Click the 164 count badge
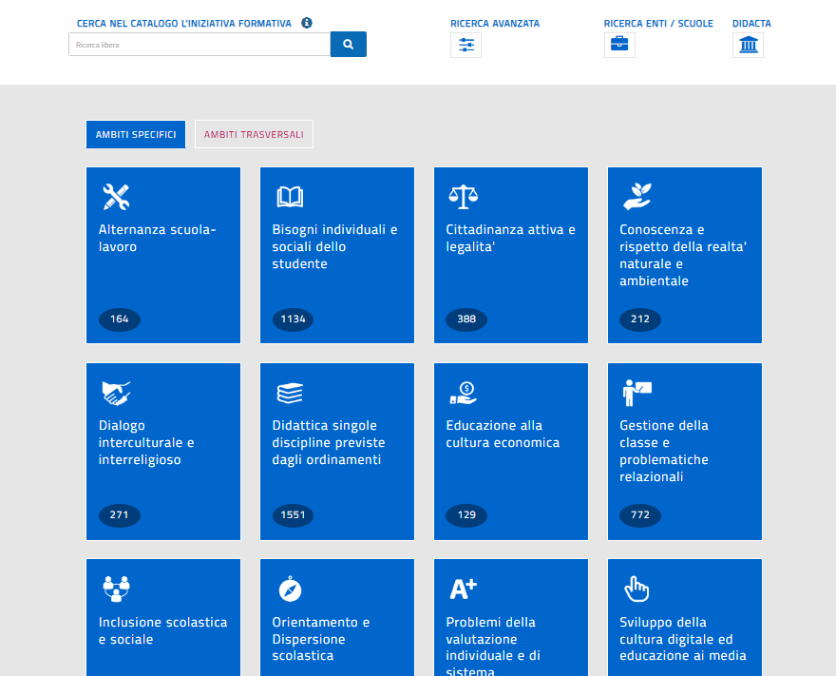Image resolution: width=836 pixels, height=676 pixels. point(120,319)
